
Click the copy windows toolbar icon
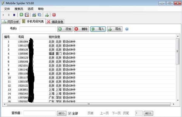click(39, 15)
